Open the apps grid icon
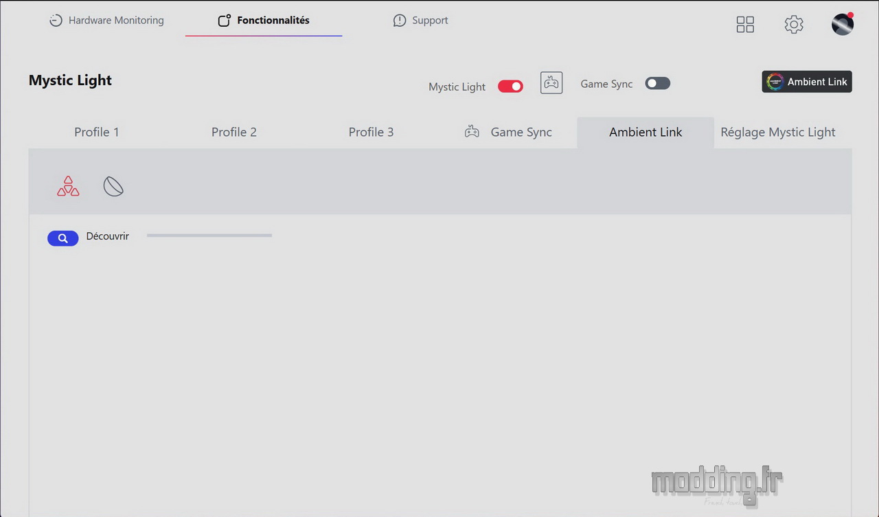 click(745, 25)
